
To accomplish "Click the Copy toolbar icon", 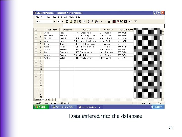I will pos(93,21).
